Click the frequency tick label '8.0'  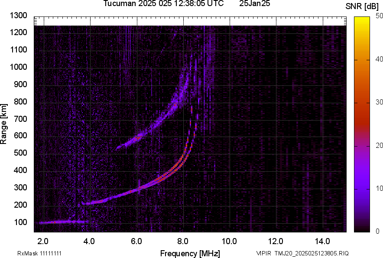(x=183, y=241)
